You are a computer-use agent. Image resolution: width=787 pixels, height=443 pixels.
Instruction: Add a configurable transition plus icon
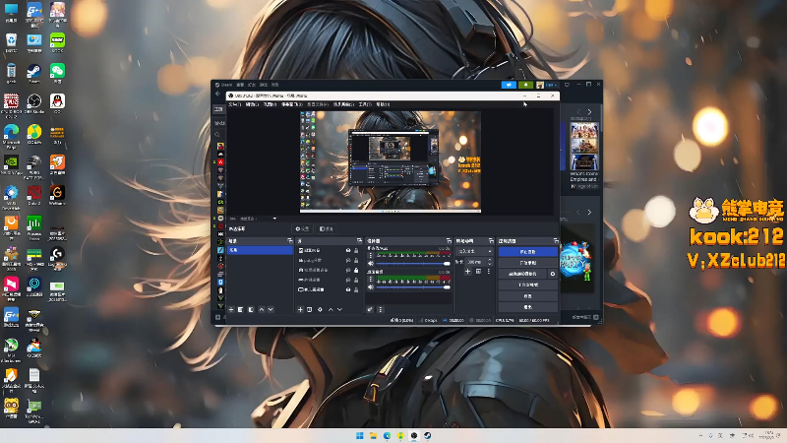tap(467, 272)
